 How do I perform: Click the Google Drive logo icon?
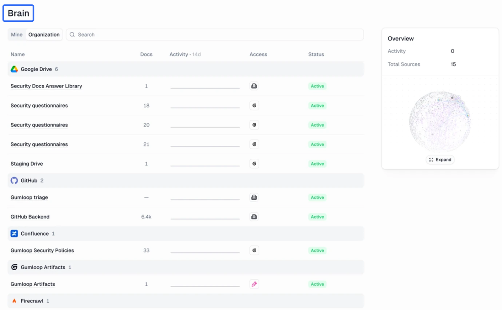[x=14, y=69]
